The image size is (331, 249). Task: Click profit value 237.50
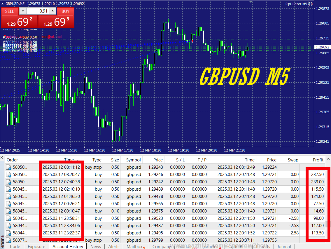point(317,175)
